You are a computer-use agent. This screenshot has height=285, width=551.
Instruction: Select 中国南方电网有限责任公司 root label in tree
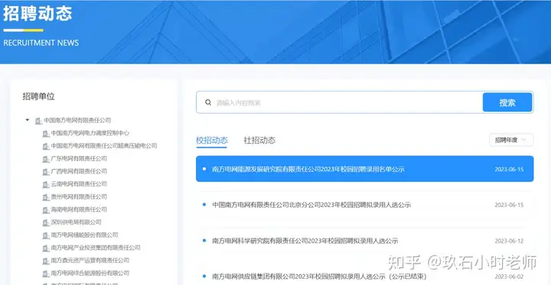(77, 121)
